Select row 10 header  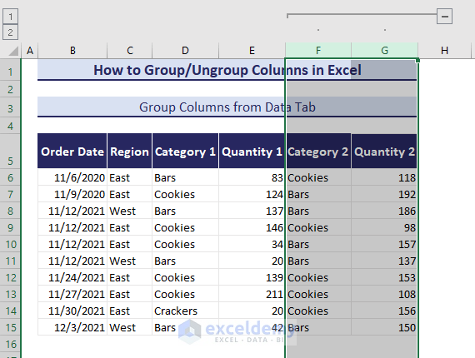coord(10,244)
